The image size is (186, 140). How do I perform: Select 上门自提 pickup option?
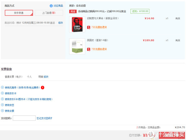(49, 13)
